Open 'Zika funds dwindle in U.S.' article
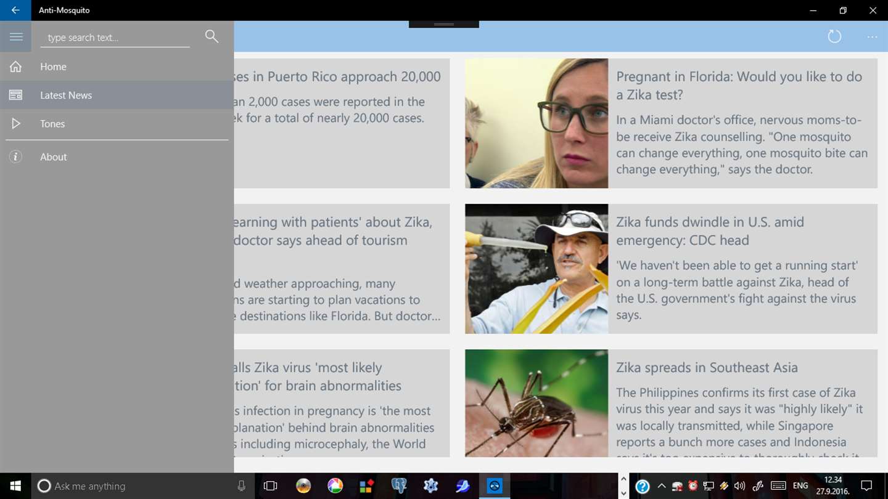The height and width of the screenshot is (499, 888). coord(710,231)
